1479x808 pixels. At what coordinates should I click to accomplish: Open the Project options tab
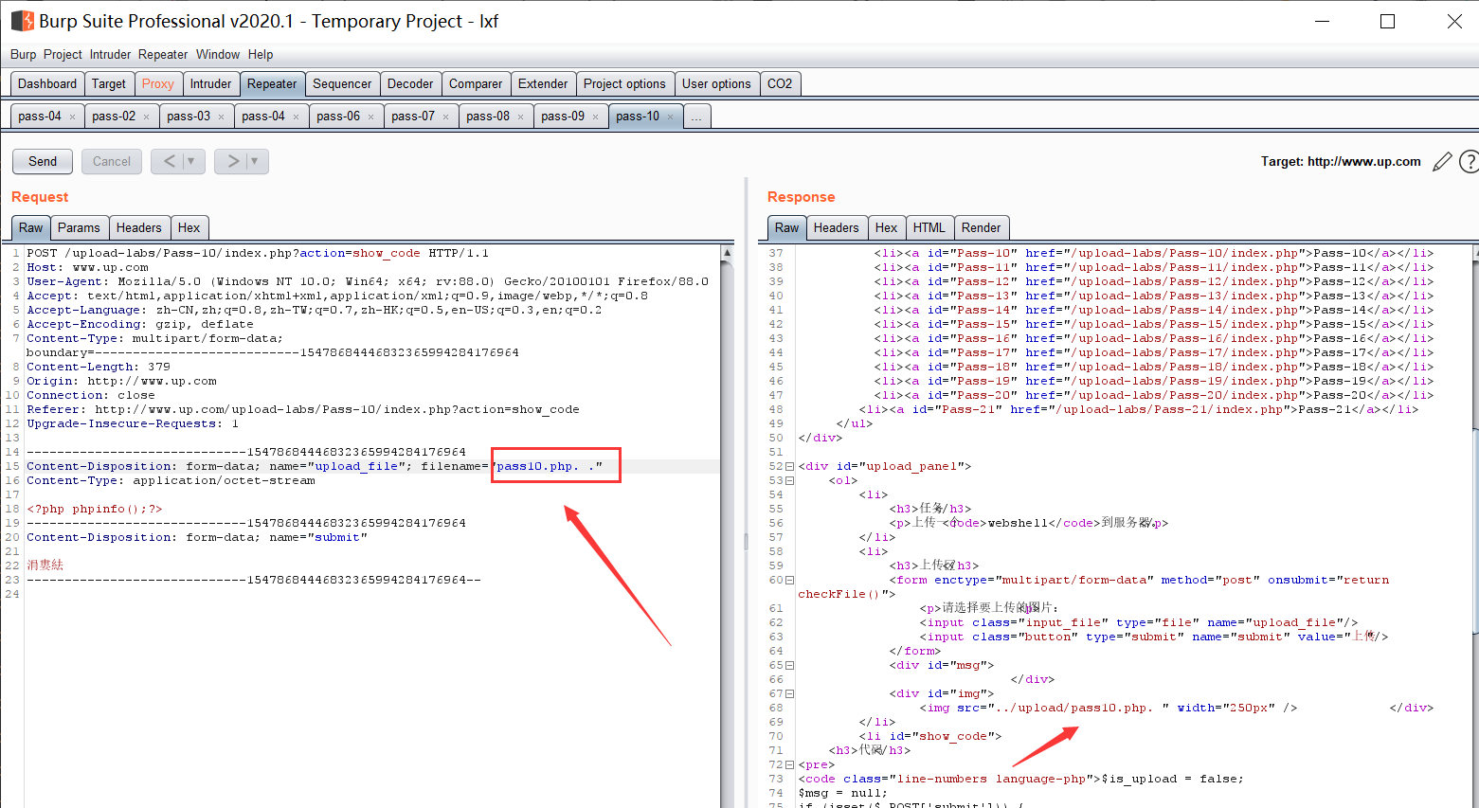coord(624,83)
